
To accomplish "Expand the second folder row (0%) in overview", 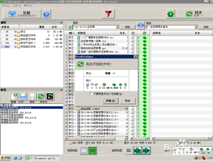I will 15,35.
